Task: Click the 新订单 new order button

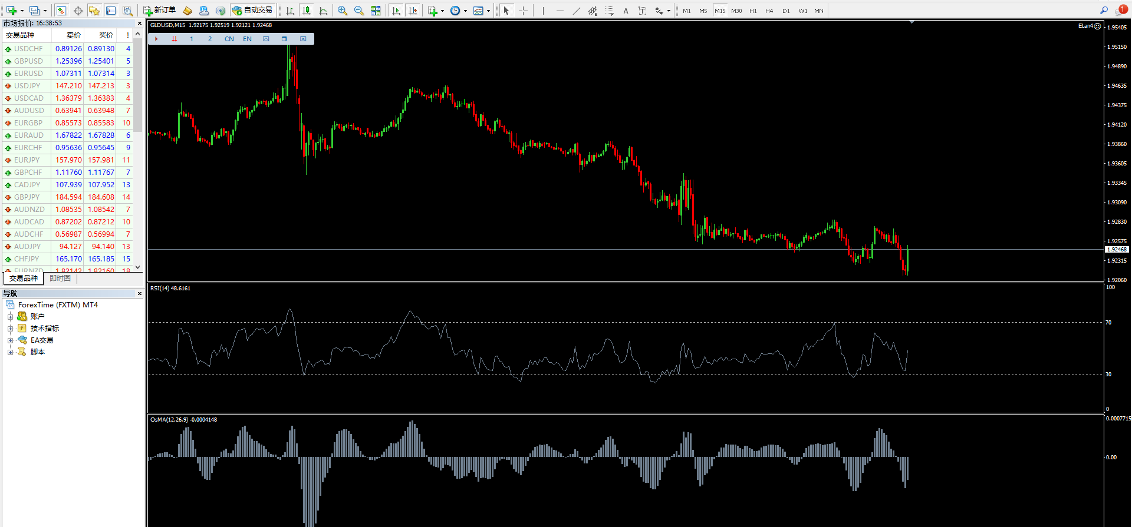Action: point(159,11)
